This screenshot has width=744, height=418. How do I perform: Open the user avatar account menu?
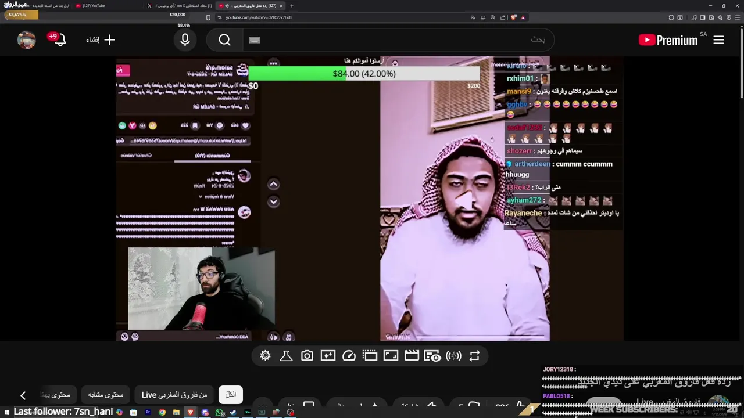pyautogui.click(x=27, y=39)
